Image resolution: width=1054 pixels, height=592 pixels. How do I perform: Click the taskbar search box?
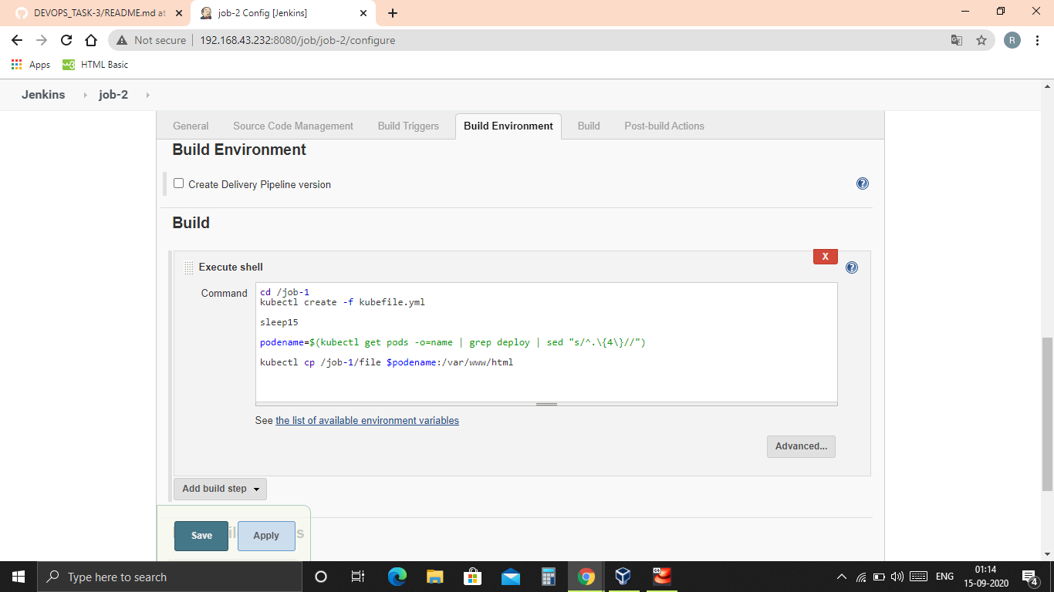(169, 577)
